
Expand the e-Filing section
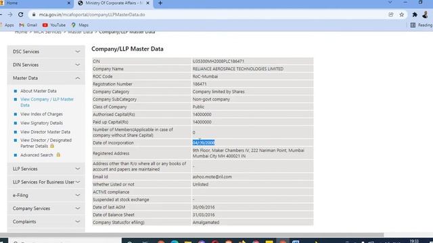coord(46,195)
